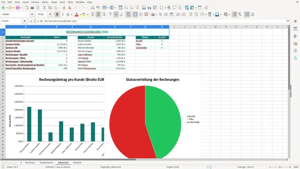Open the Sheet menu
Screen dimensions: 300x169
(x=54, y=2)
